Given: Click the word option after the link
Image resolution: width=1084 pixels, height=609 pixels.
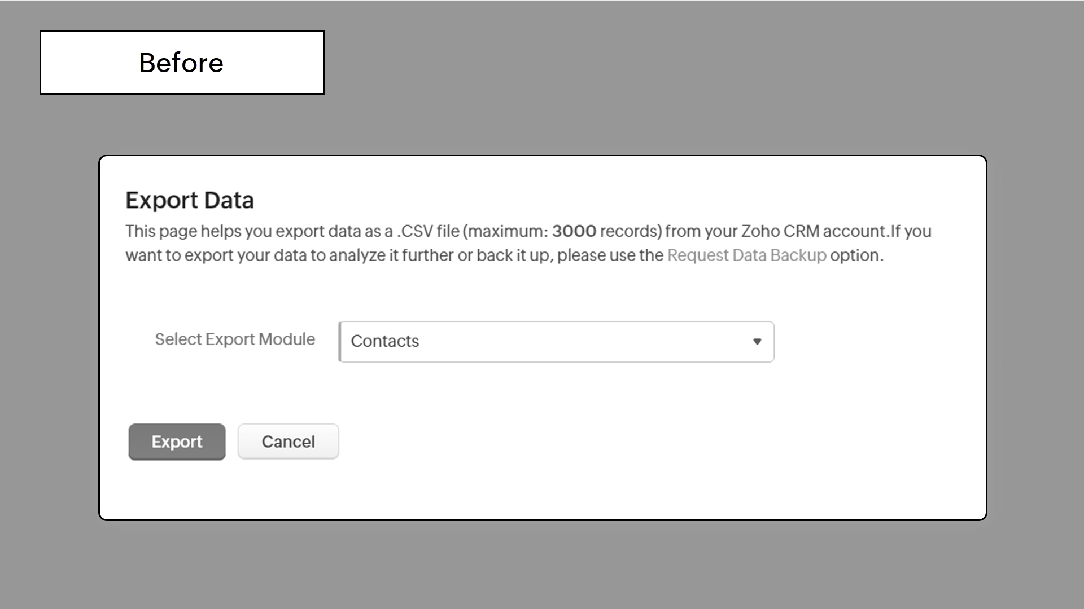Looking at the screenshot, I should click(x=854, y=255).
